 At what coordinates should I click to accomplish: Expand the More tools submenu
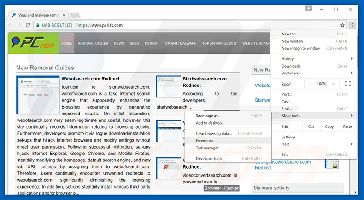(x=313, y=116)
